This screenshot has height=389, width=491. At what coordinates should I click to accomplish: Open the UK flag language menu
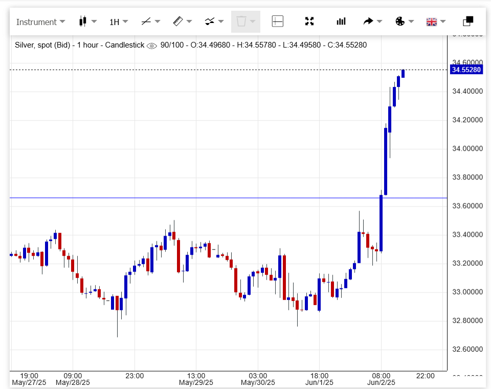(x=432, y=21)
